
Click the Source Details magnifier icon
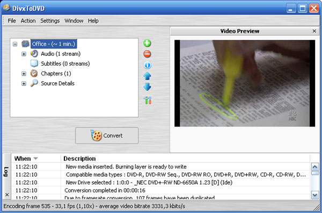click(34, 83)
